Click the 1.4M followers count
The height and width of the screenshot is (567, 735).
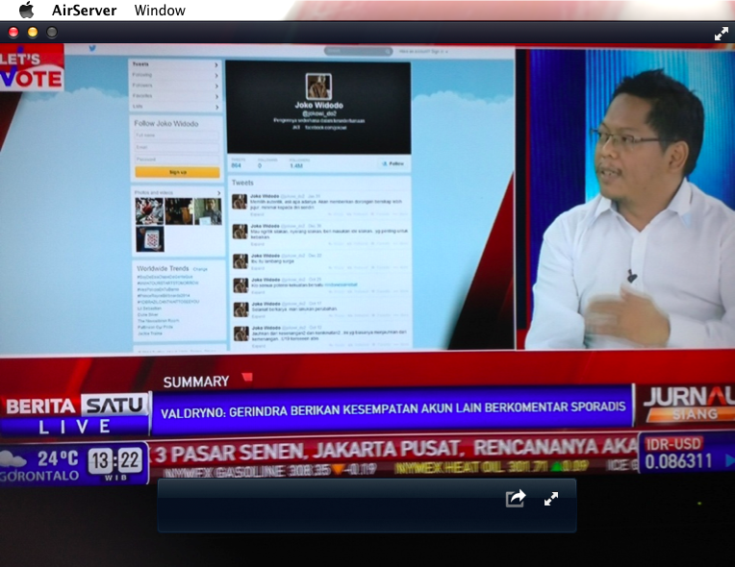(296, 165)
